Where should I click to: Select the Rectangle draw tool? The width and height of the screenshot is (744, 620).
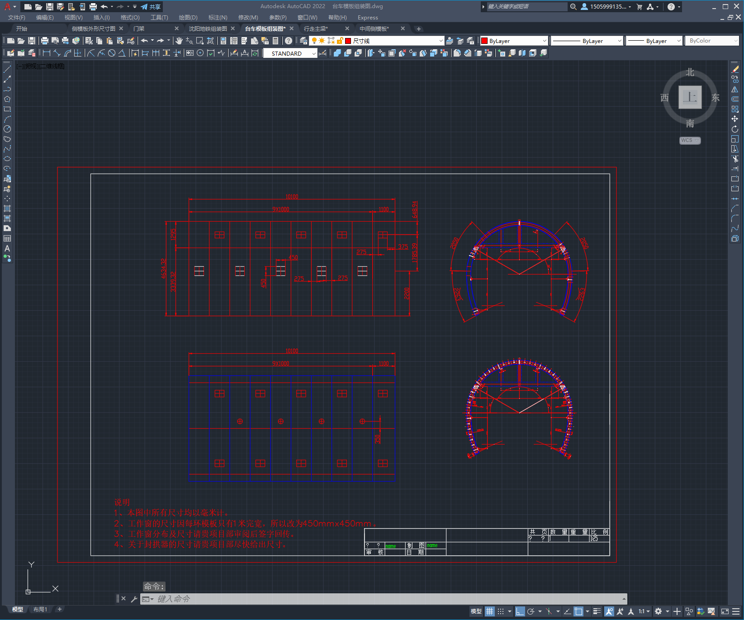pos(7,109)
